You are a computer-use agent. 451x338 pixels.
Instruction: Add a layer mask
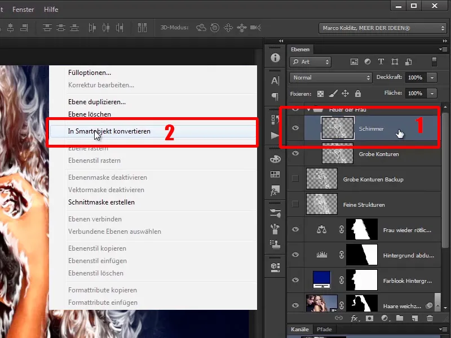pyautogui.click(x=369, y=318)
